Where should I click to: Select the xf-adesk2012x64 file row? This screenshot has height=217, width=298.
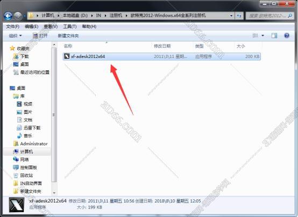[162, 56]
